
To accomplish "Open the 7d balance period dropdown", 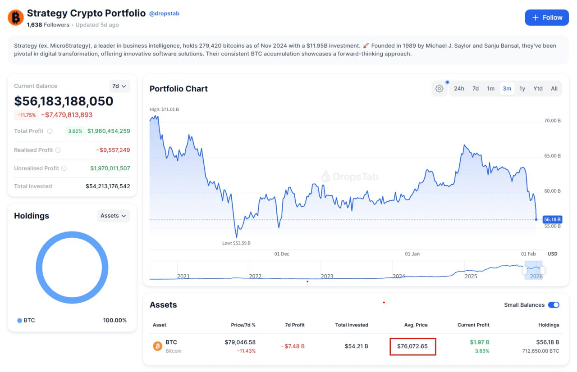I will (119, 86).
